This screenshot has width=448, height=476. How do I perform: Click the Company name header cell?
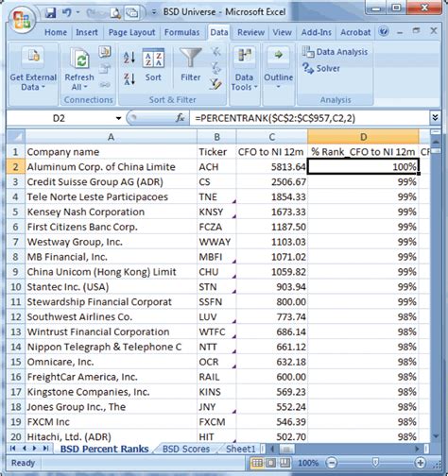111,152
